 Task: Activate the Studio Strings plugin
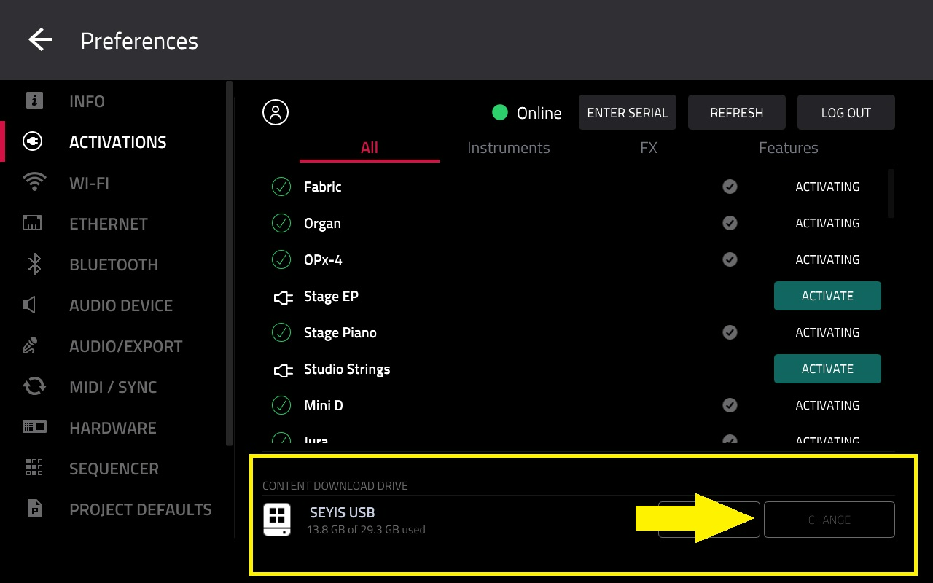pos(827,369)
